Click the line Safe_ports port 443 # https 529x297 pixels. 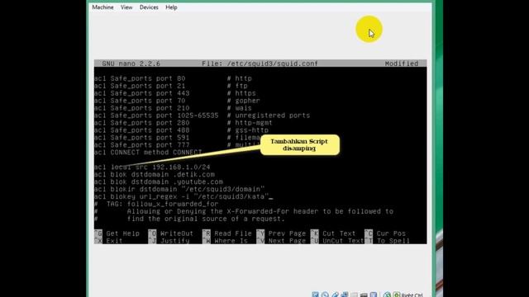pyautogui.click(x=175, y=93)
